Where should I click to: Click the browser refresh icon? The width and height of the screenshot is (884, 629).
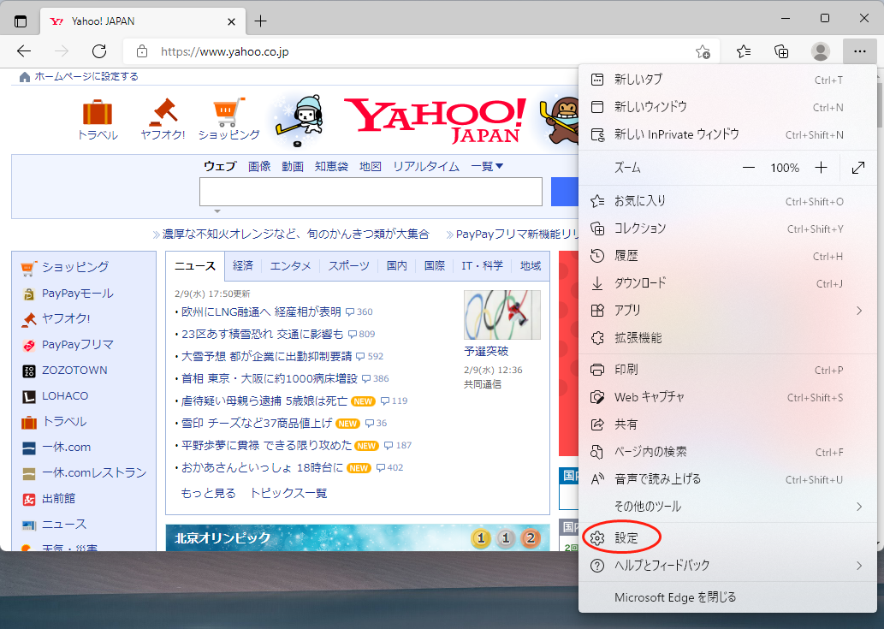(x=98, y=51)
